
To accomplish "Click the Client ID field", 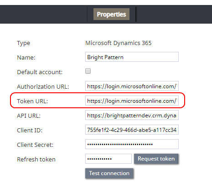I will point(132,130).
